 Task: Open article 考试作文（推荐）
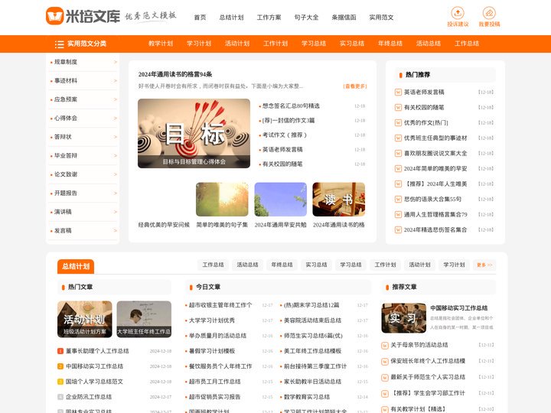[x=284, y=135]
